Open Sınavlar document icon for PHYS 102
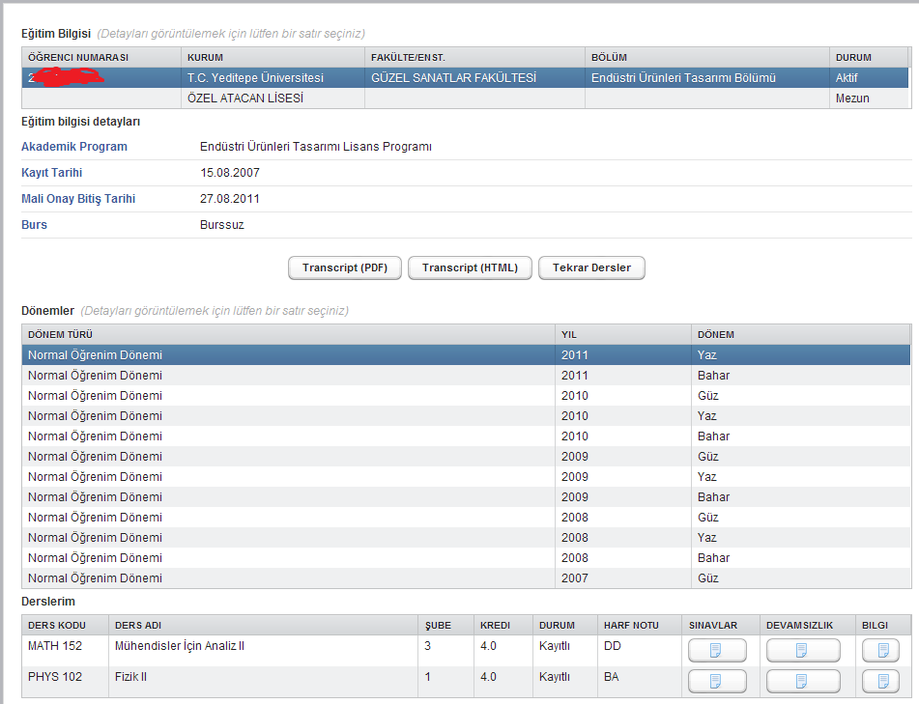This screenshot has width=919, height=704. [x=717, y=681]
